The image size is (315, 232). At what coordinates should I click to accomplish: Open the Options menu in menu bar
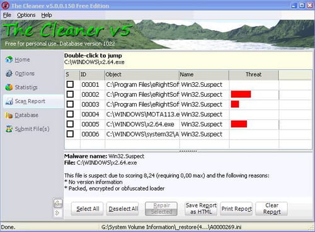(26, 15)
